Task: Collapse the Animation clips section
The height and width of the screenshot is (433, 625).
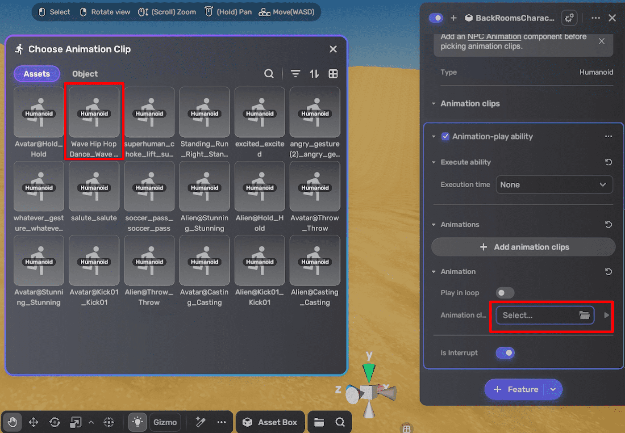Action: pyautogui.click(x=433, y=104)
